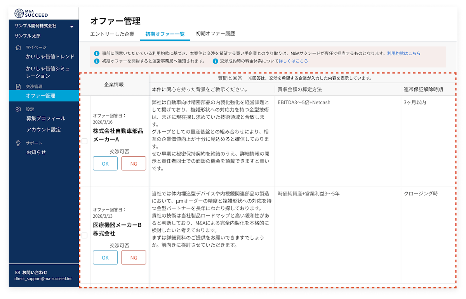Click the 企業情報 column header
Viewport: 466px width, 299px height.
114,85
